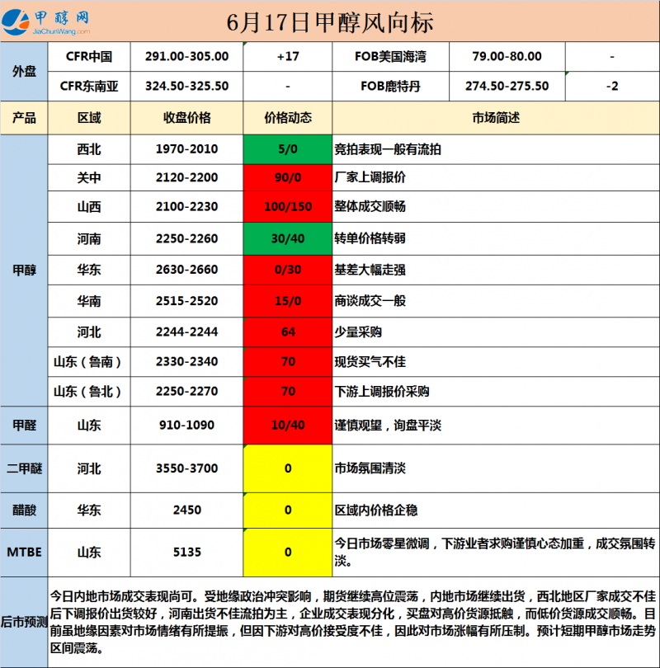Click price "2450"
This screenshot has width=660, height=668.
coord(186,510)
